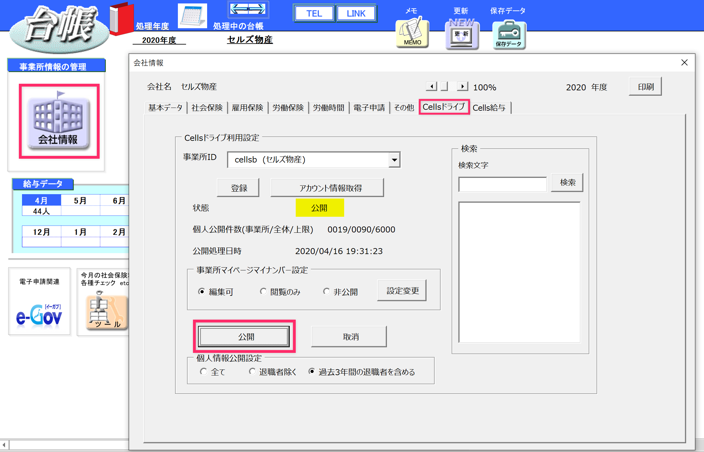Select 5月 in 給与データ
The height and width of the screenshot is (452, 704).
coord(80,200)
